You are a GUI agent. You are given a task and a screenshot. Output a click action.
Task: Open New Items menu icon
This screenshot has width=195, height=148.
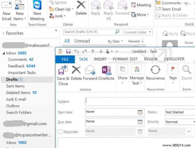coord(20,5)
